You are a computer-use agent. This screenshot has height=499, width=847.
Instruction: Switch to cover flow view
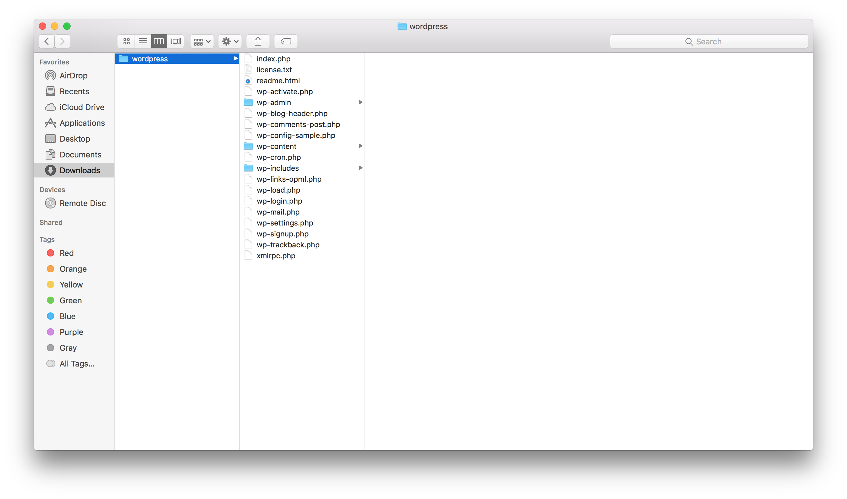[175, 41]
